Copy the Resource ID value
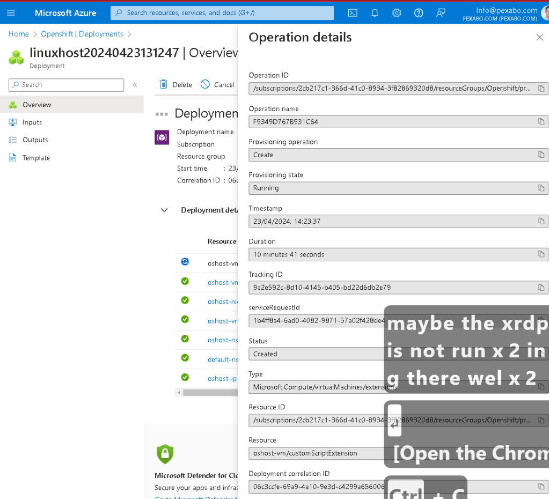Viewport: 549px width, 499px height. 541,420
